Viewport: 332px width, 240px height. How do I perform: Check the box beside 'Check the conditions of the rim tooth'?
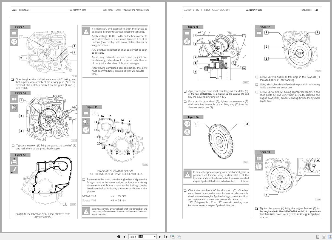185,190
